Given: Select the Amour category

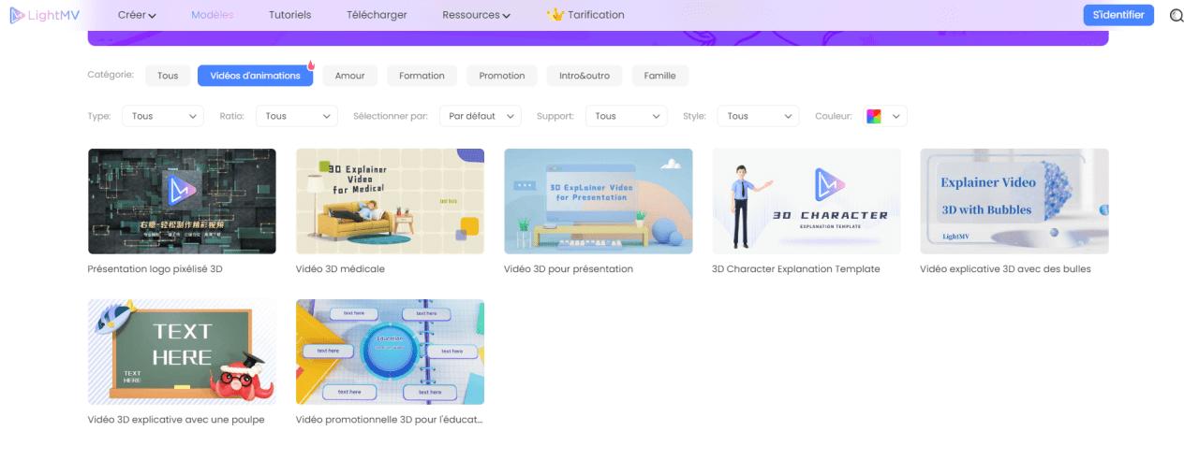Looking at the screenshot, I should pos(349,76).
